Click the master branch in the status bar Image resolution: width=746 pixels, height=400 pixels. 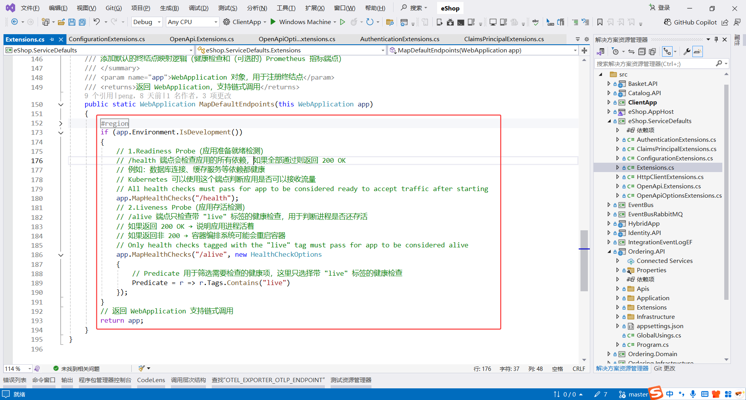(x=633, y=394)
